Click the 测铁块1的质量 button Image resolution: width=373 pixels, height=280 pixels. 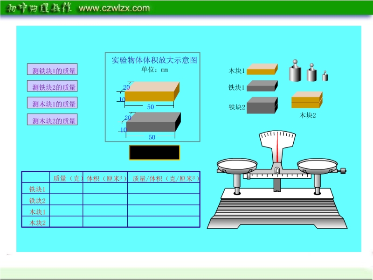(x=52, y=69)
